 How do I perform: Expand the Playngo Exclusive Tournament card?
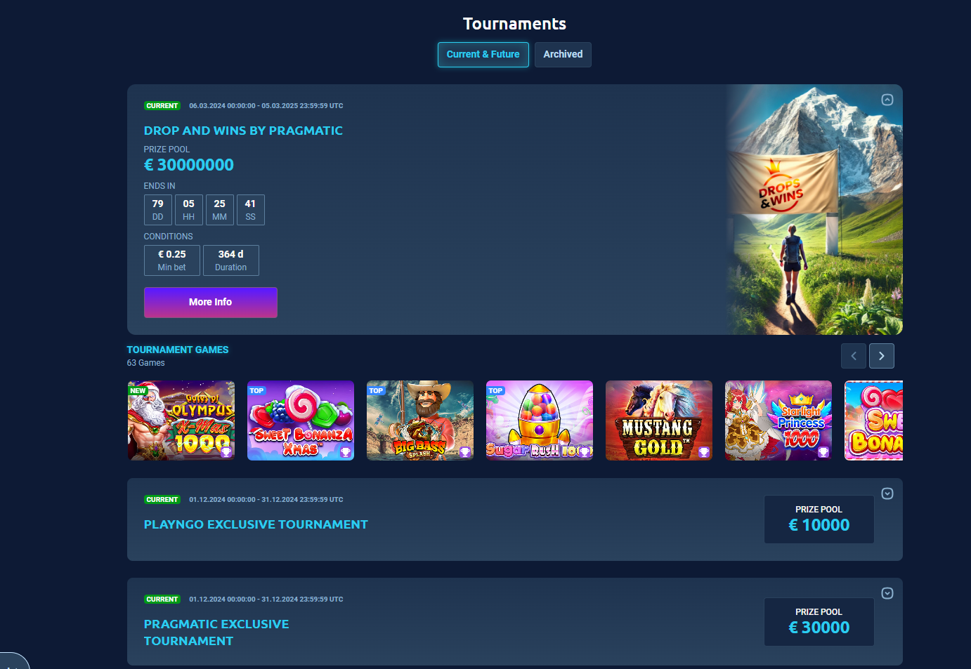click(x=887, y=494)
